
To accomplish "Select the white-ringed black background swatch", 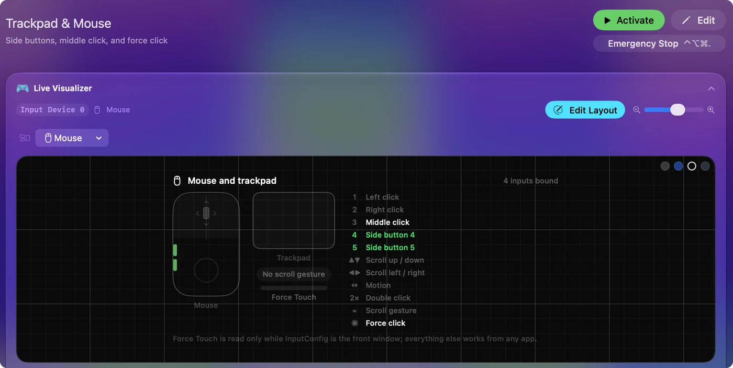I will 692,166.
